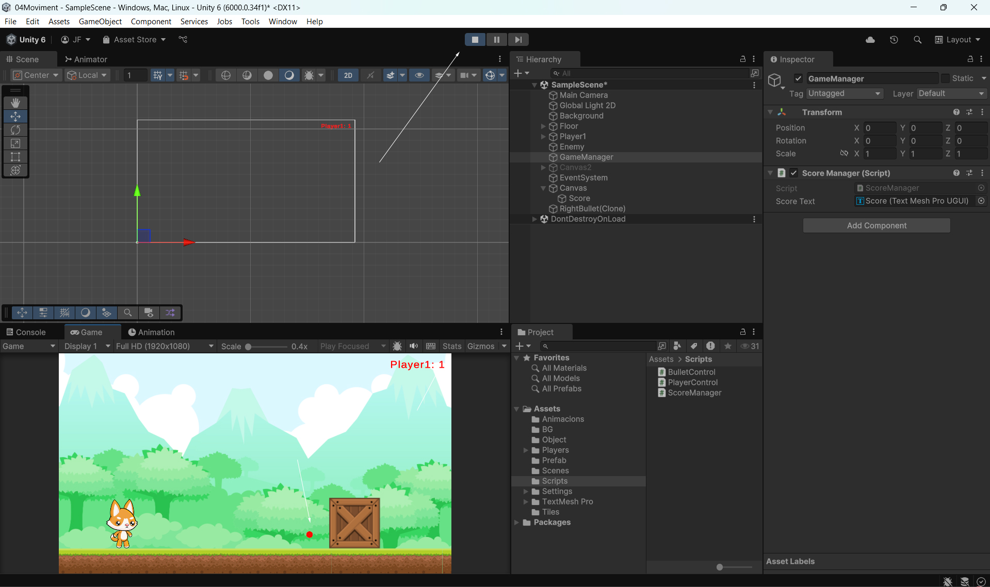Stop Play mode with the Play button

(x=475, y=40)
